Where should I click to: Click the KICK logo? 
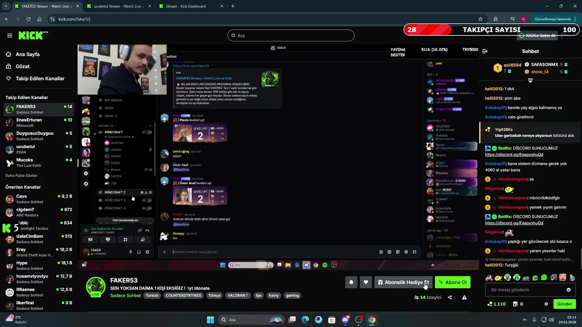(x=33, y=35)
